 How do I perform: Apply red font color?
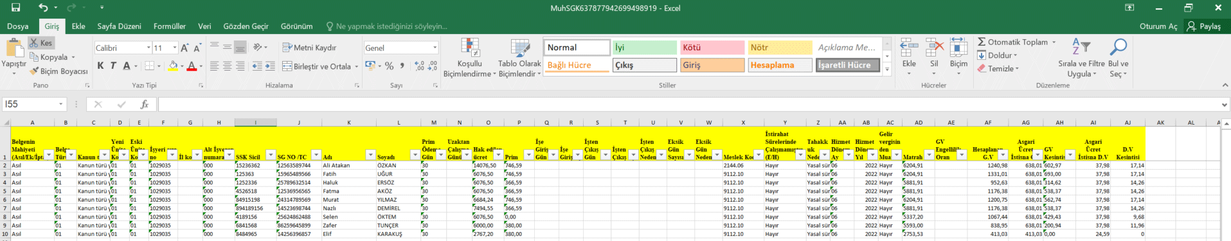coord(191,66)
